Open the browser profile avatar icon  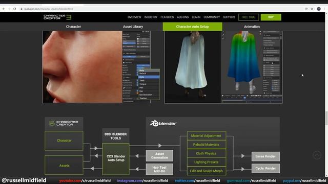319,9
